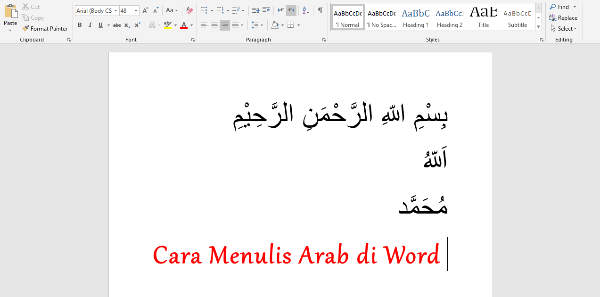
Task: Set left-to-right text direction
Action: click(x=281, y=10)
